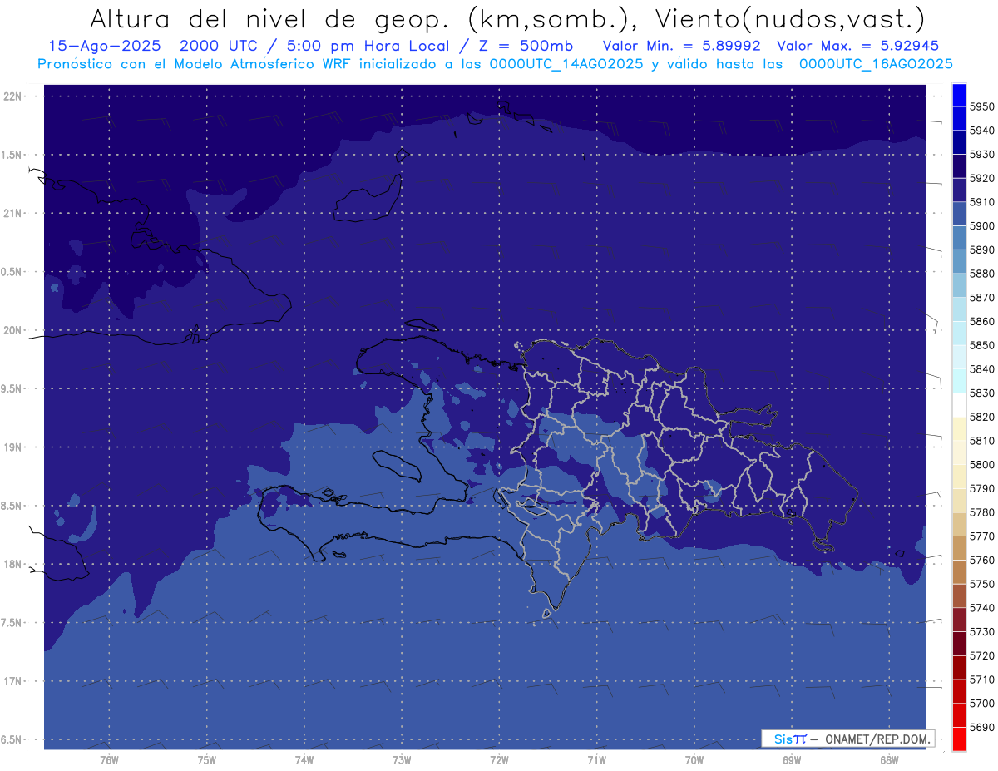Click the '76W' longitude label
This screenshot has height=771, width=998.
tap(108, 760)
